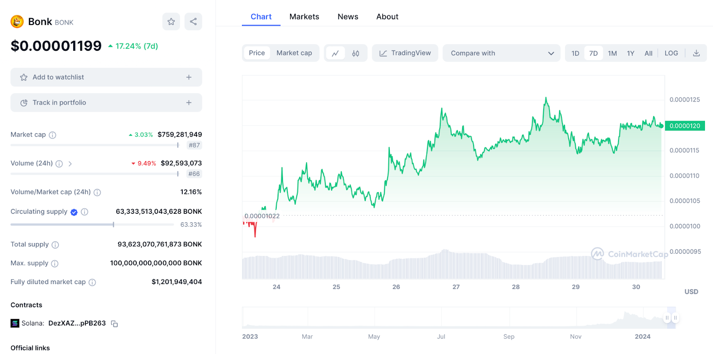Click the left handle of the timeline range selector
The width and height of the screenshot is (713, 354).
pos(667,318)
